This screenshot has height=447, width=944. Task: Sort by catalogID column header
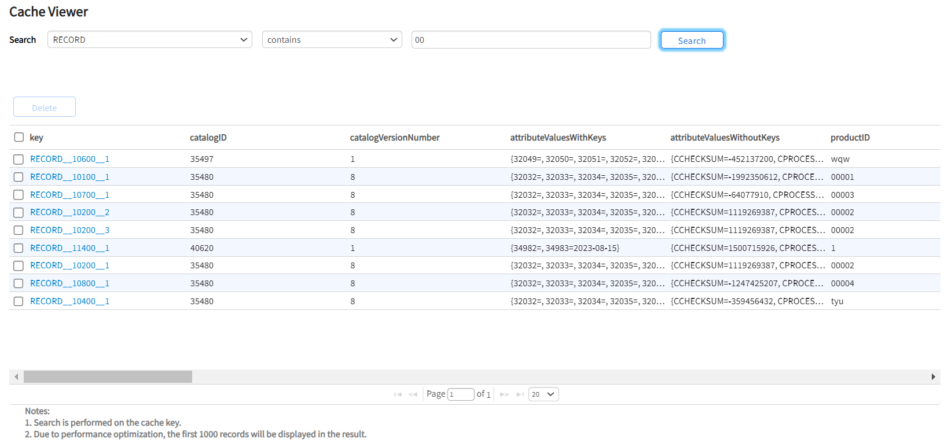click(208, 138)
